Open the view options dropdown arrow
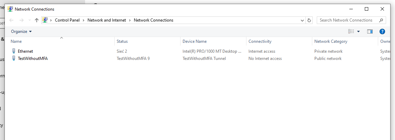 [359, 31]
